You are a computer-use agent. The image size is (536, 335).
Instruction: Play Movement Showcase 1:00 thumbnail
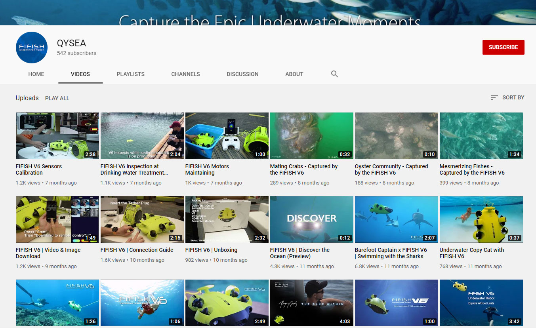pyautogui.click(x=397, y=303)
